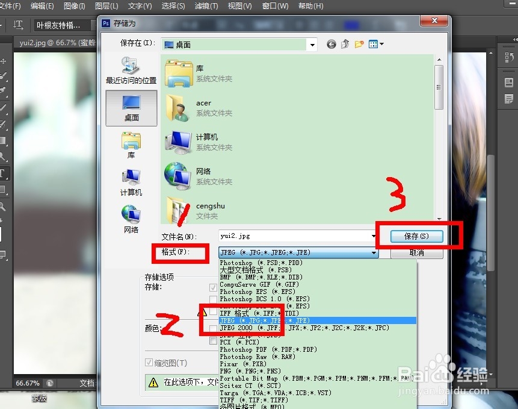Open the 视图(V) menu

239,5
